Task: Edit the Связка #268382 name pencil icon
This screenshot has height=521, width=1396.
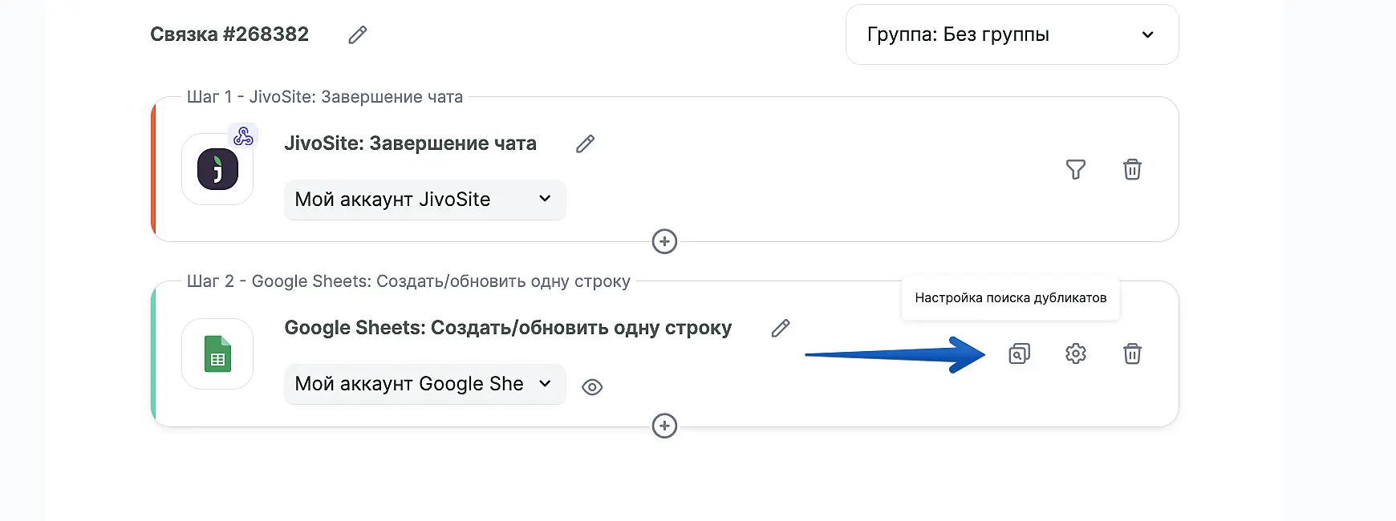Action: click(358, 34)
